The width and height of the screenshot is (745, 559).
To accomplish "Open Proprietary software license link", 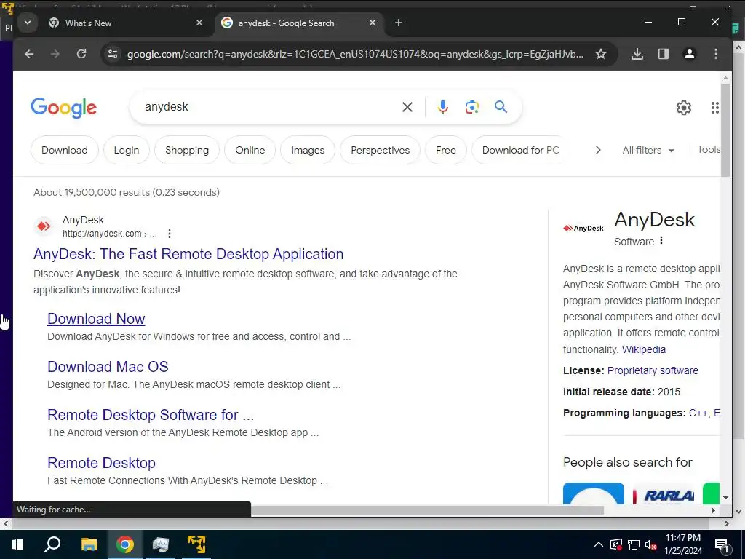I will [653, 370].
